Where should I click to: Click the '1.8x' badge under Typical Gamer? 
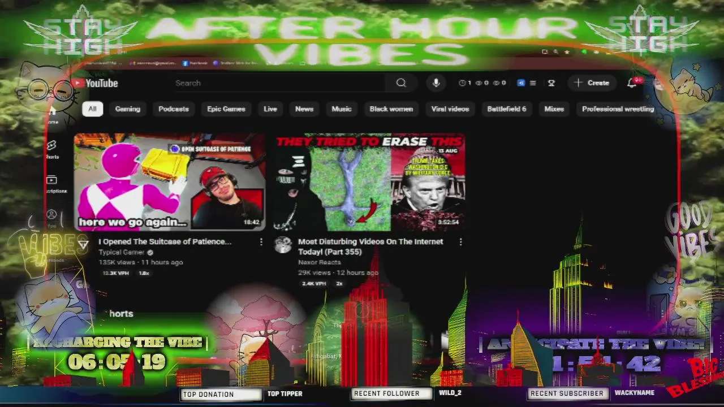(x=144, y=273)
